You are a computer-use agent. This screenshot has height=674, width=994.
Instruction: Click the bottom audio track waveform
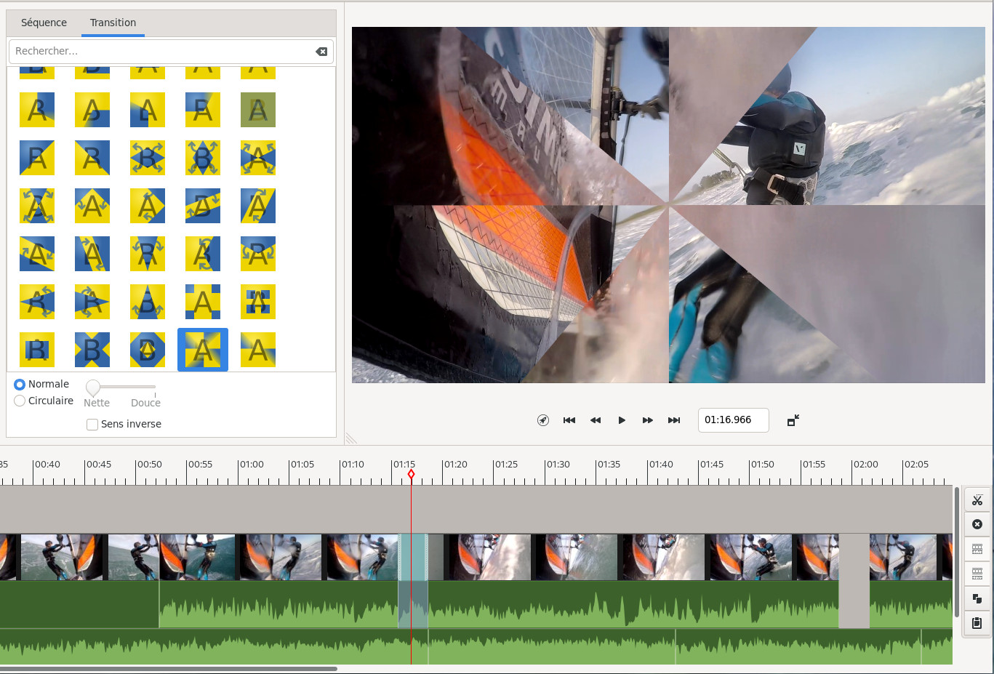pyautogui.click(x=476, y=647)
